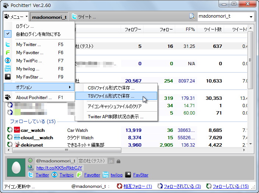Click the FavStar star icon in menu
Screen dimensions: 259x193
coord(8,77)
